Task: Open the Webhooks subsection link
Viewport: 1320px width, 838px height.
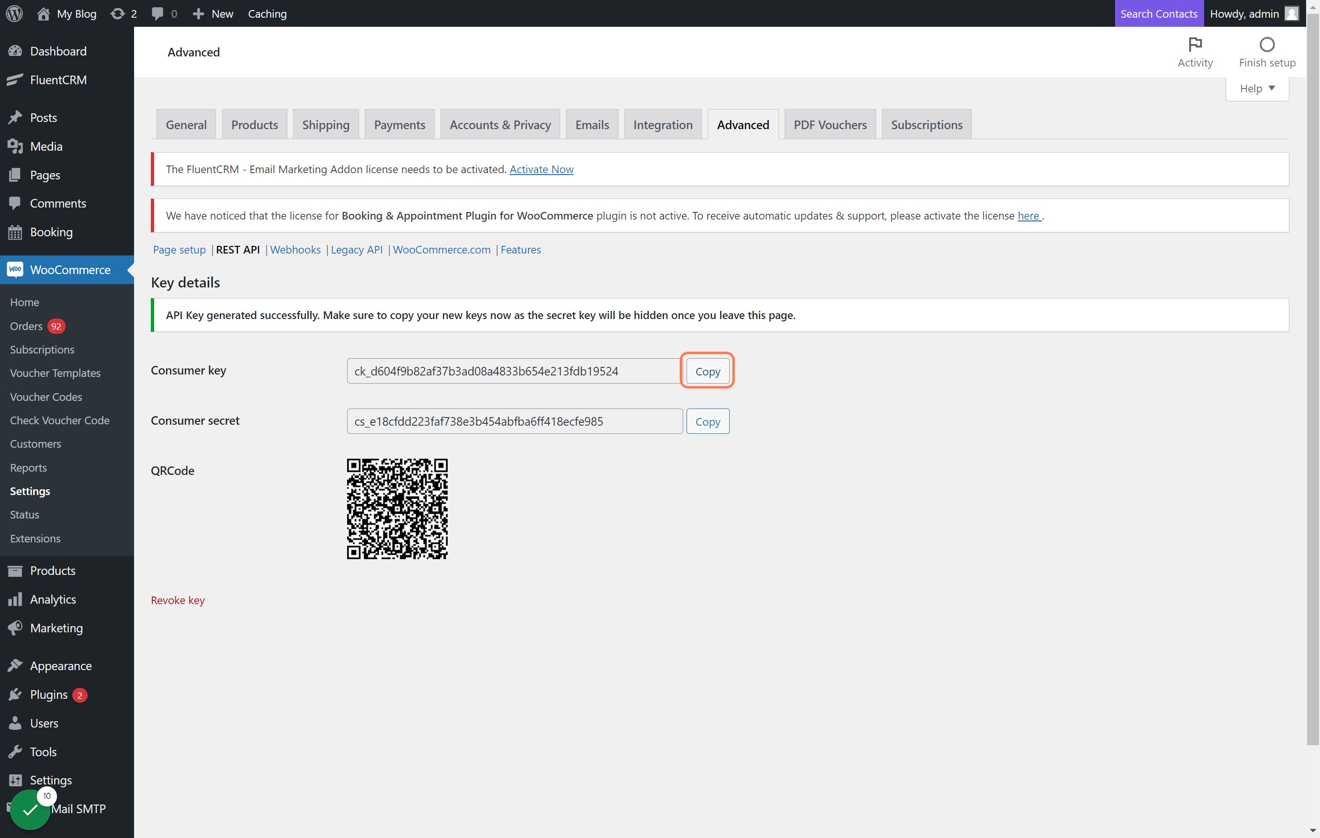Action: (x=295, y=250)
